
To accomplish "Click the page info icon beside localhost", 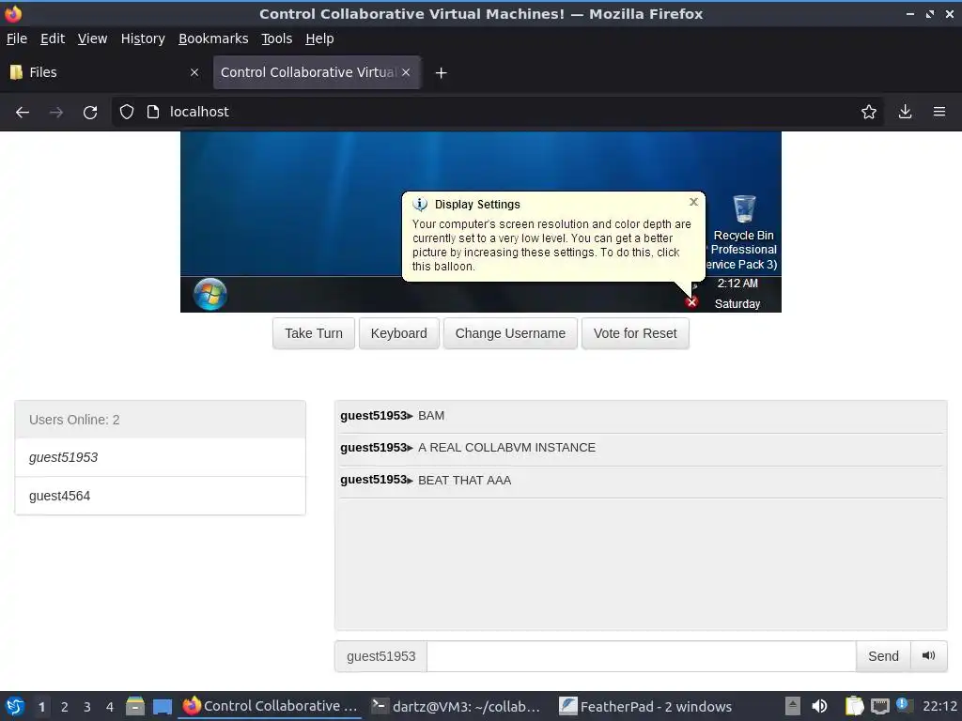I will (153, 112).
